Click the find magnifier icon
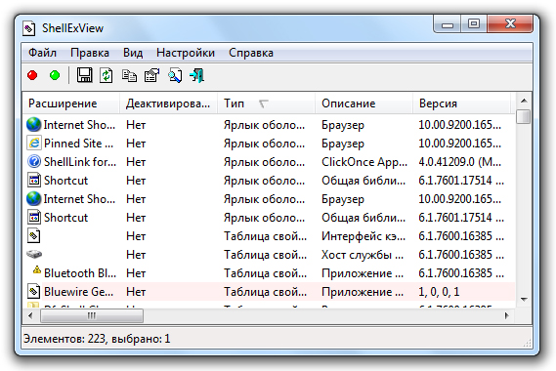This screenshot has width=556, height=371. [175, 75]
